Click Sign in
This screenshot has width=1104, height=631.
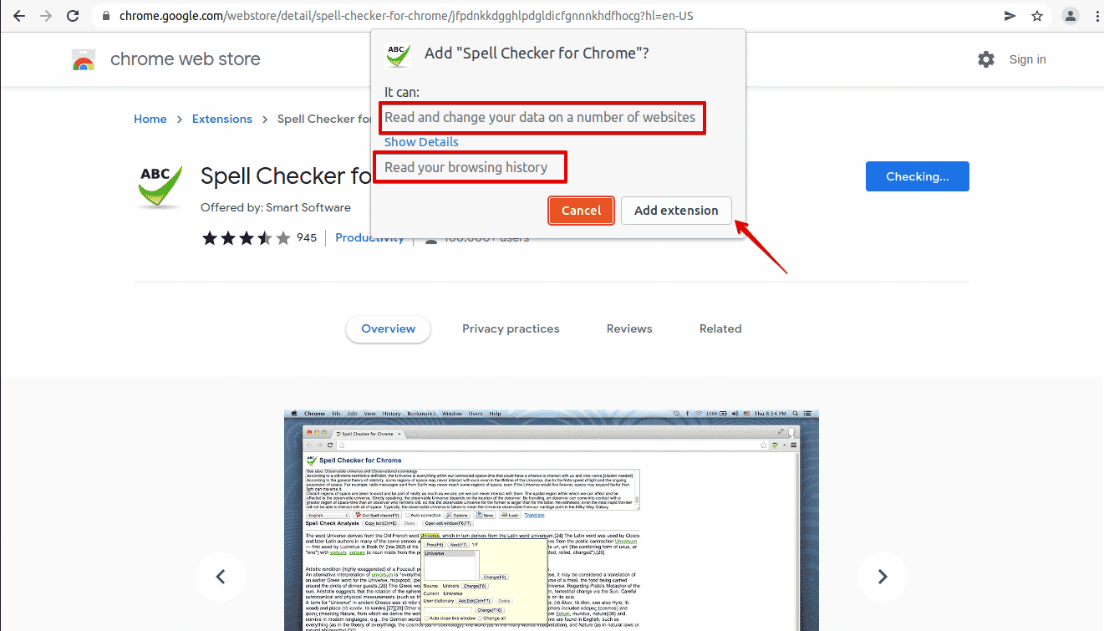(x=1027, y=59)
